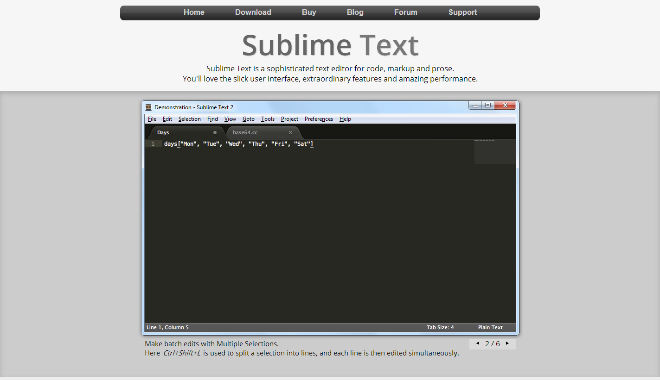Image resolution: width=660 pixels, height=380 pixels.
Task: Show next demo slide arrow
Action: point(507,343)
